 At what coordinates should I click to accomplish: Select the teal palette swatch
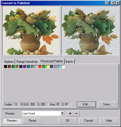(x=29, y=67)
